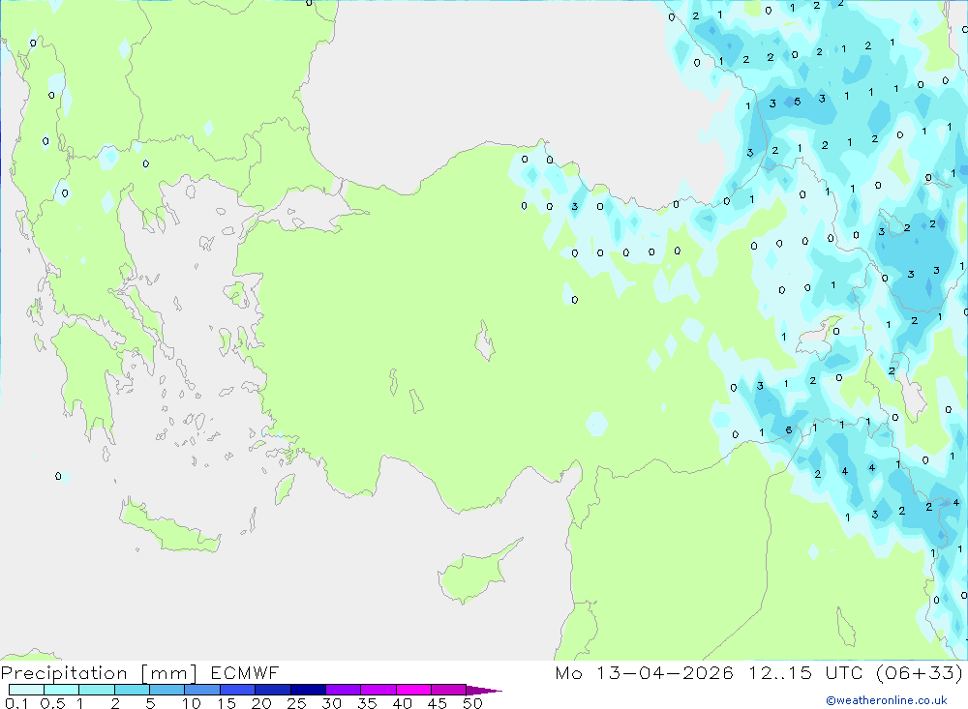Image resolution: width=968 pixels, height=709 pixels.
Task: Click the 30 to 35 mm legend swatch
Action: click(343, 690)
